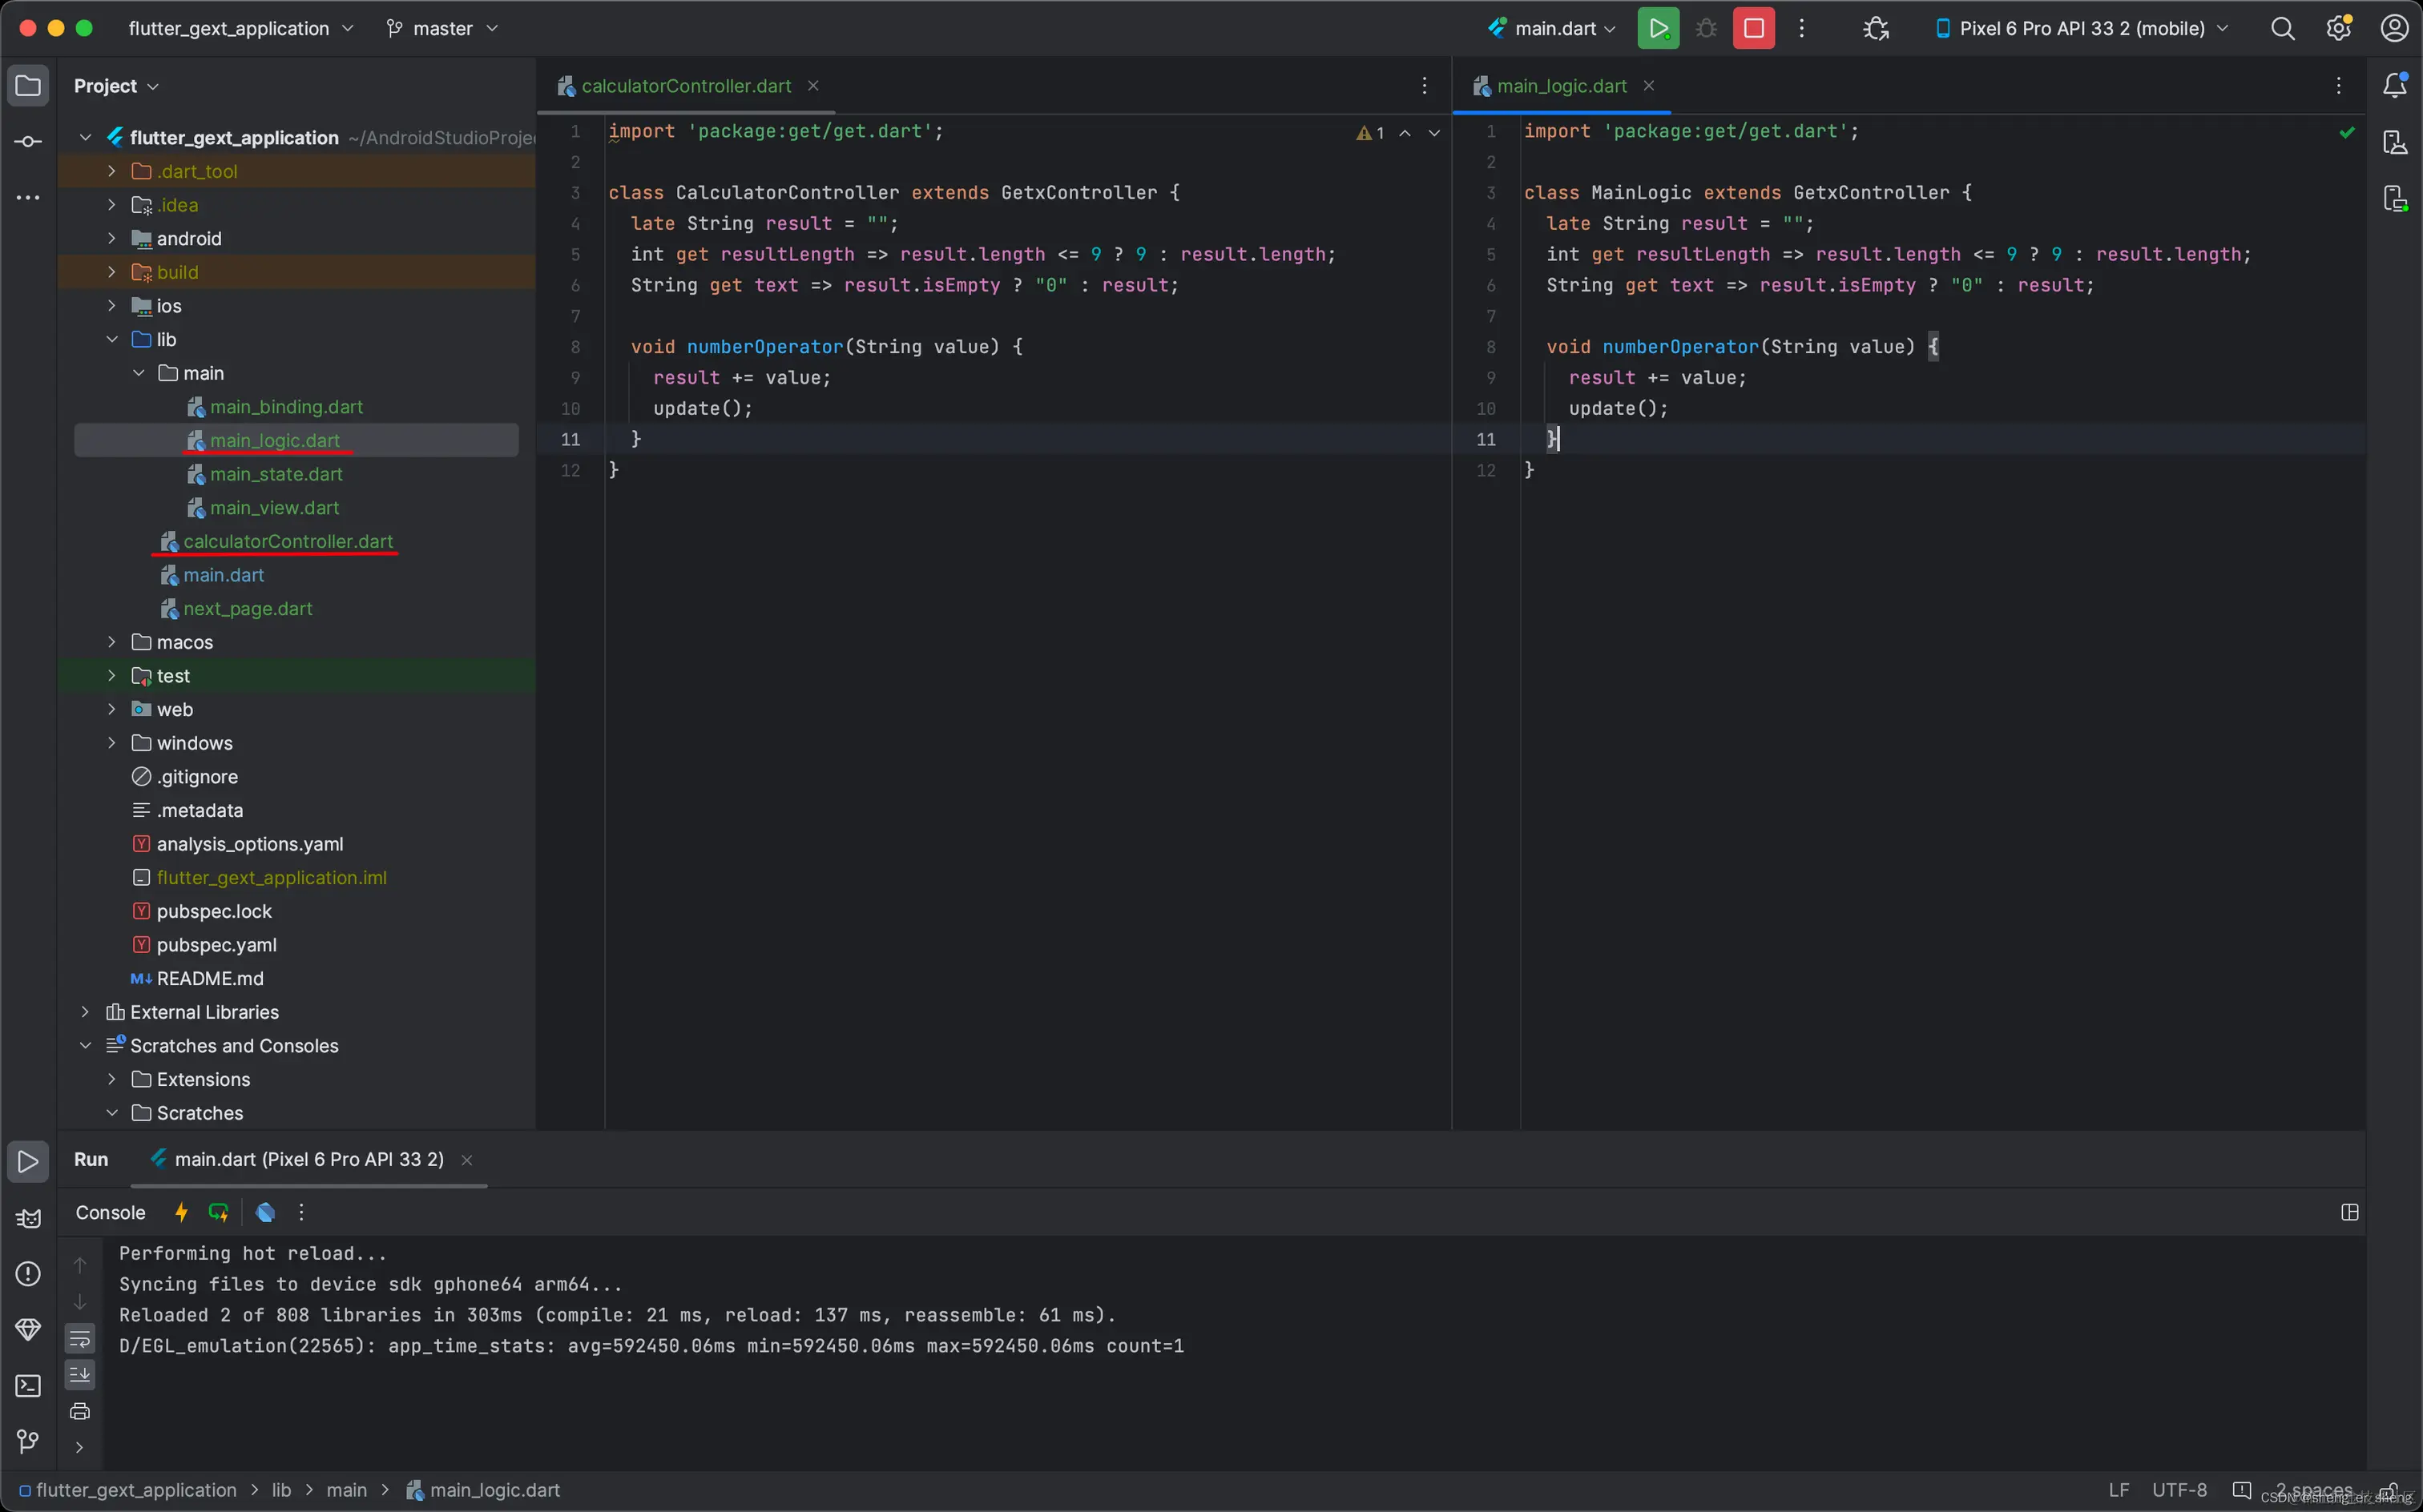Open the Pixel 6 Pro device selector dropdown
Screen dimensions: 2423x1512
point(2084,28)
